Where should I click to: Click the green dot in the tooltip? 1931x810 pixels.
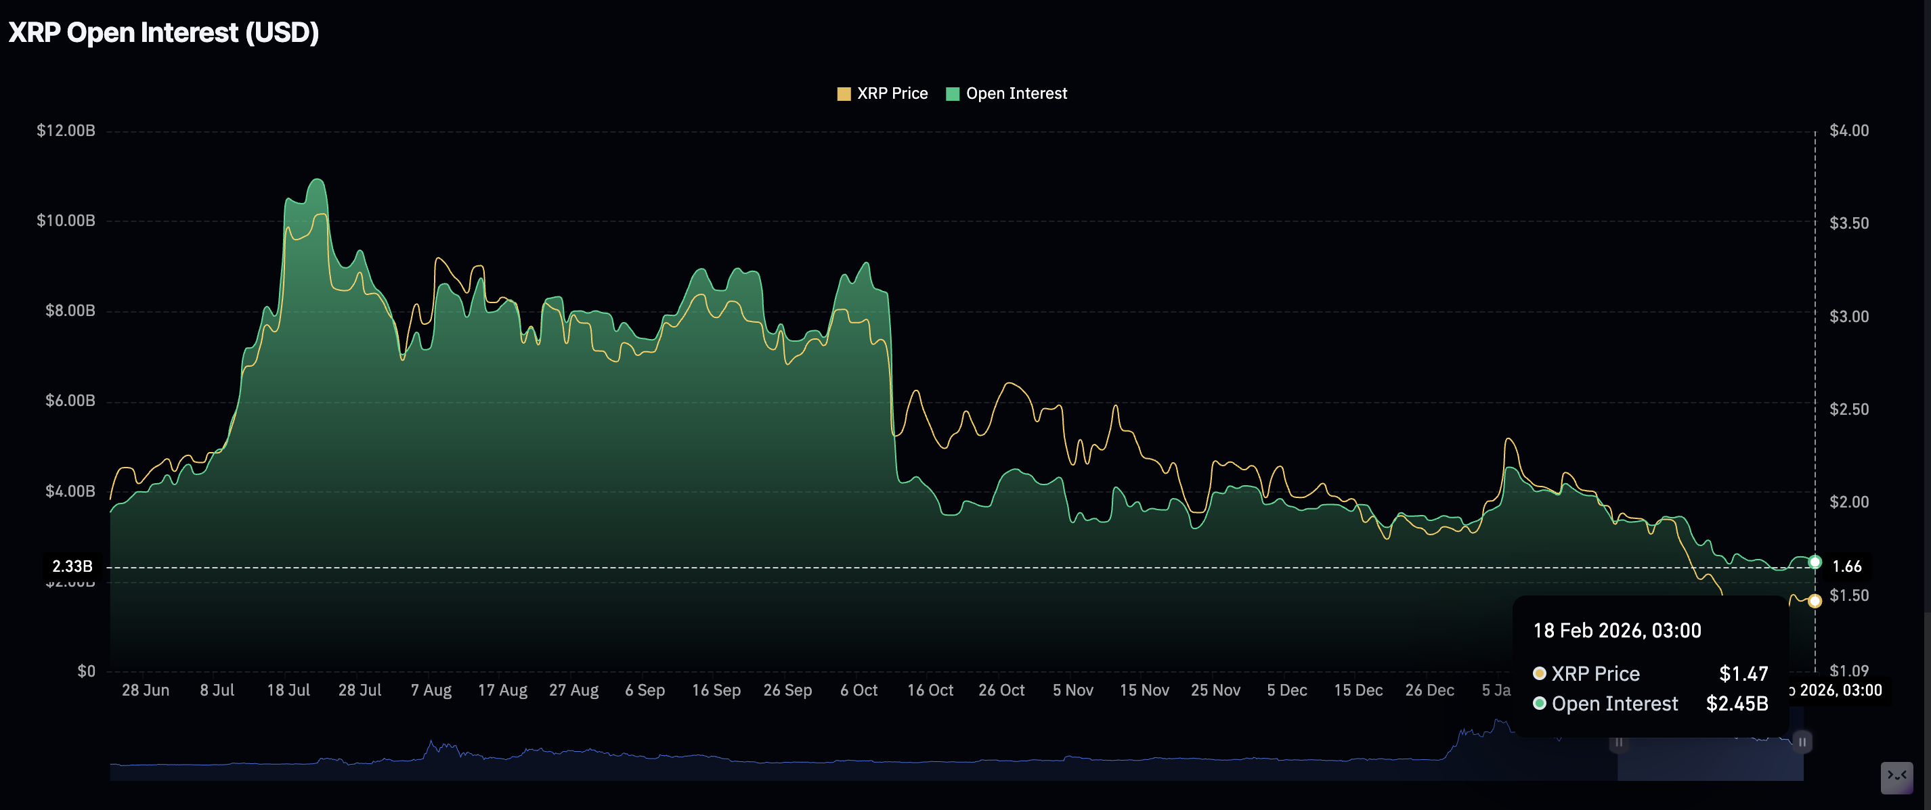[1539, 704]
